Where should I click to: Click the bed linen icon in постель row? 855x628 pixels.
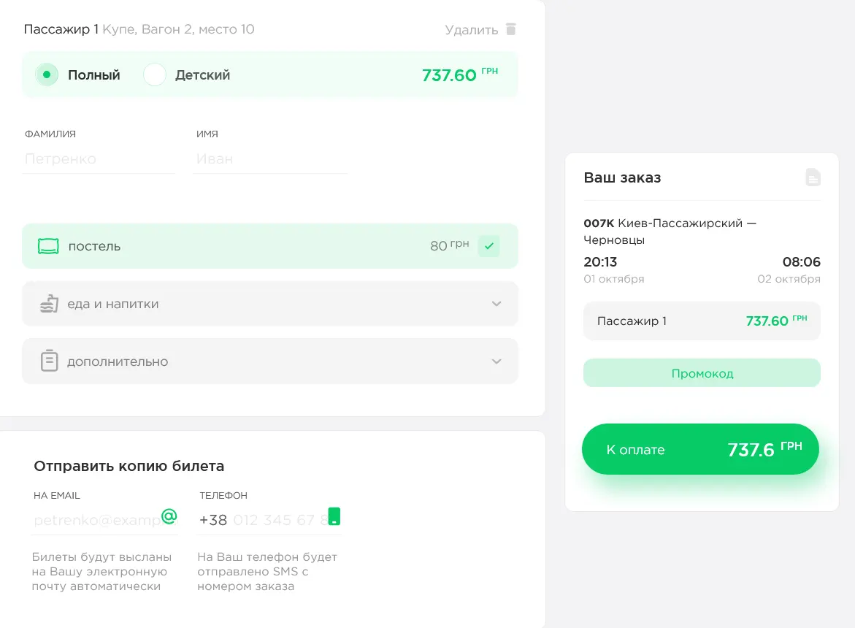point(48,246)
